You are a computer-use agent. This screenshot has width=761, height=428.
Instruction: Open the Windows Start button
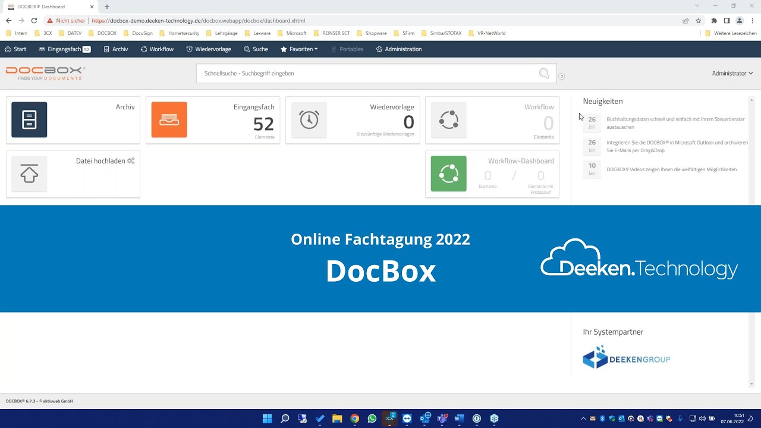pyautogui.click(x=267, y=418)
